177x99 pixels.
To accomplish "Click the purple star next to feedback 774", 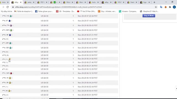I will pos(11,26).
